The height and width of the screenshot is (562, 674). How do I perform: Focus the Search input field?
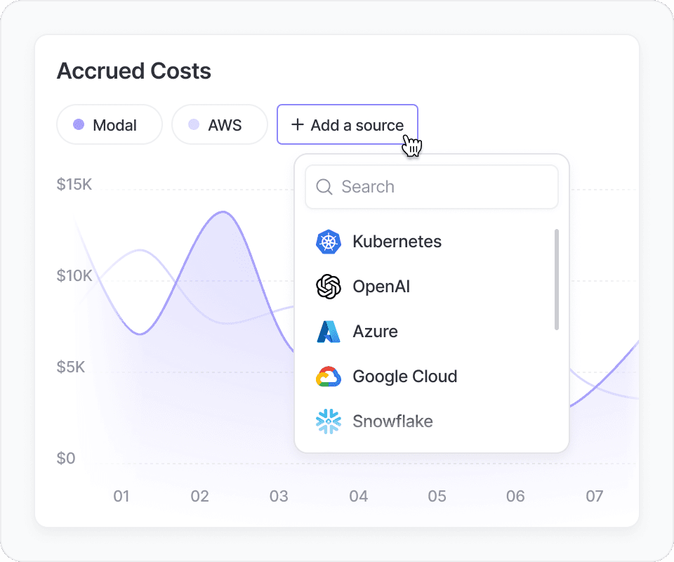432,187
